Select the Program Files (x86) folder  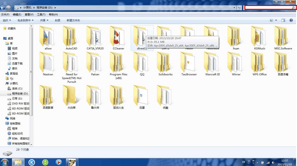[x=118, y=66]
